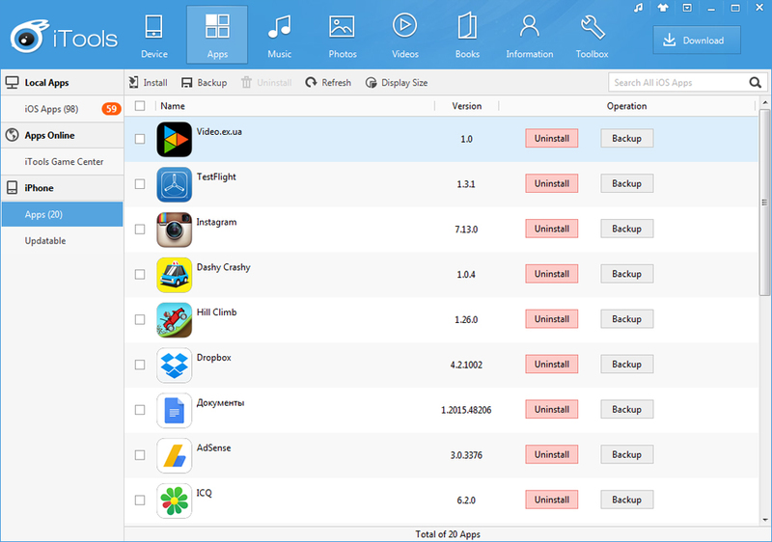Click the Instagram app icon
This screenshot has width=772, height=542.
[x=175, y=230]
